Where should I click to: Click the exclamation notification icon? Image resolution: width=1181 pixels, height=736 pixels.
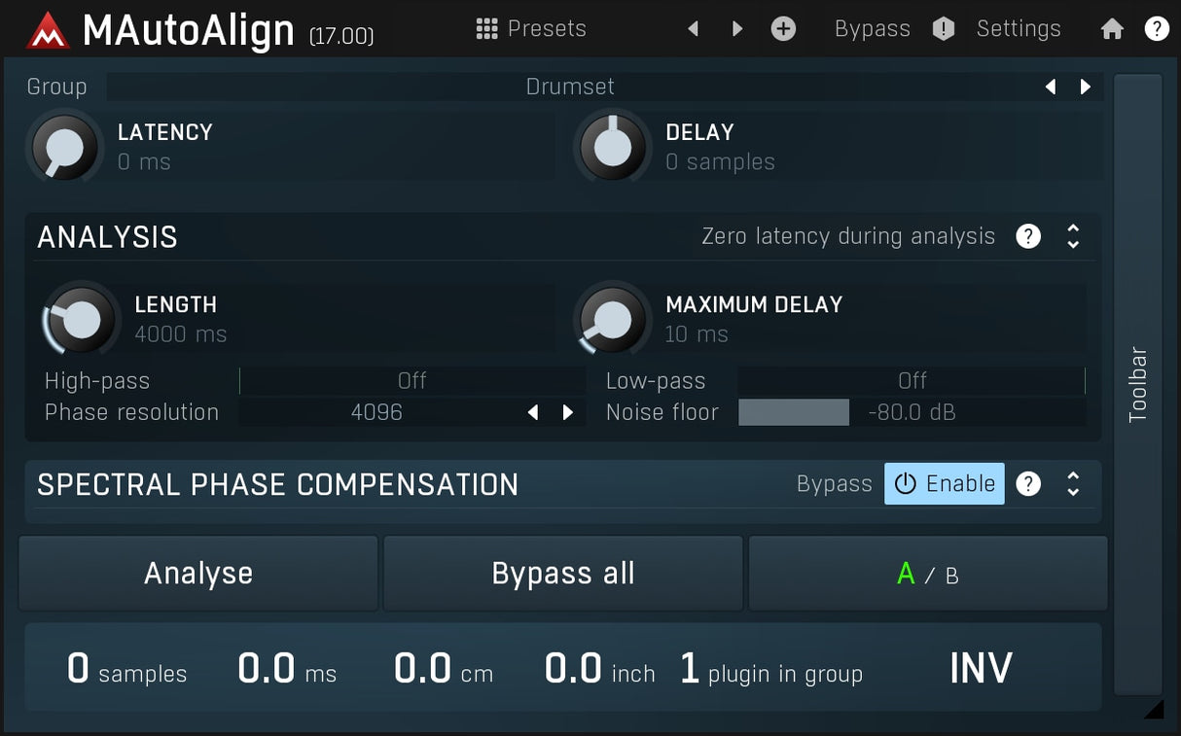pyautogui.click(x=942, y=28)
